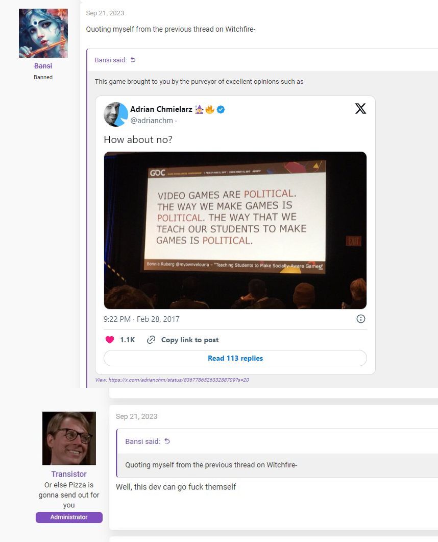The width and height of the screenshot is (438, 542).
Task: Click Transistor's 'Or else Pizza is gonna' title text
Action: (x=69, y=495)
